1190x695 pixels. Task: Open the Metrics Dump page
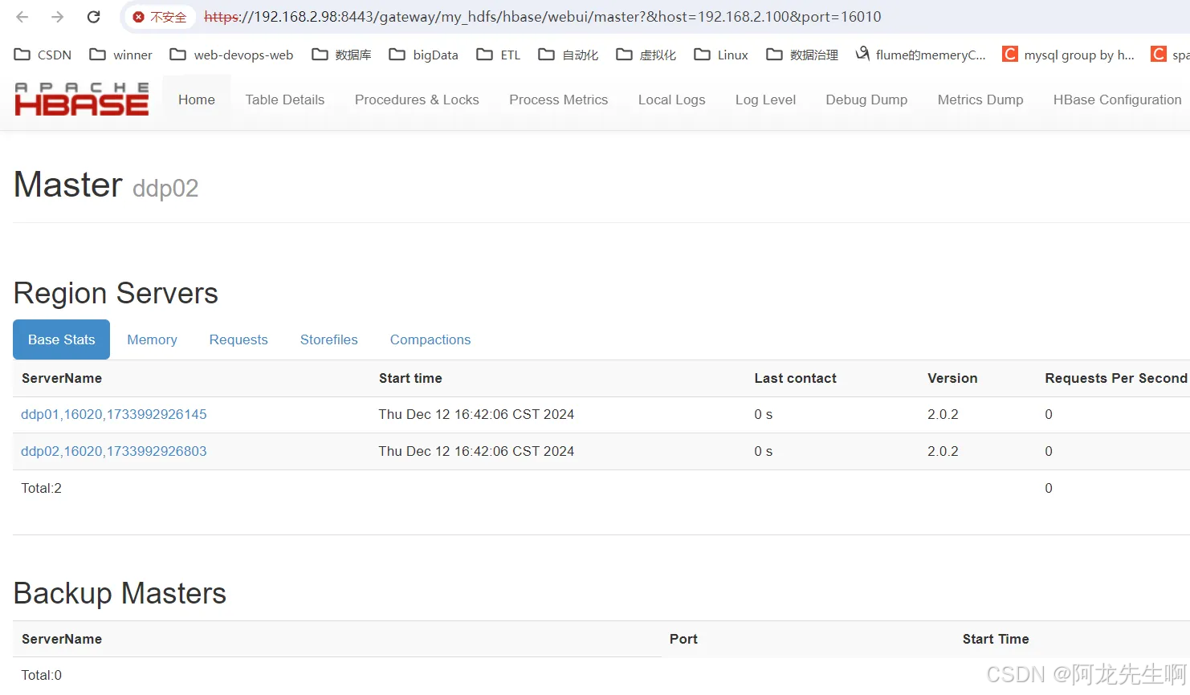pos(980,100)
